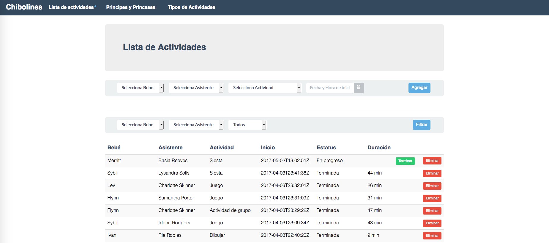Image resolution: width=549 pixels, height=243 pixels.
Task: Open Selecciona Bebe dropdown in filter bar
Action: (x=140, y=125)
